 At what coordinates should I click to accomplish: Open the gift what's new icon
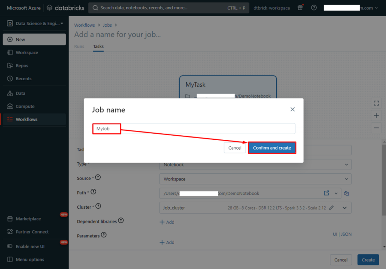[300, 8]
